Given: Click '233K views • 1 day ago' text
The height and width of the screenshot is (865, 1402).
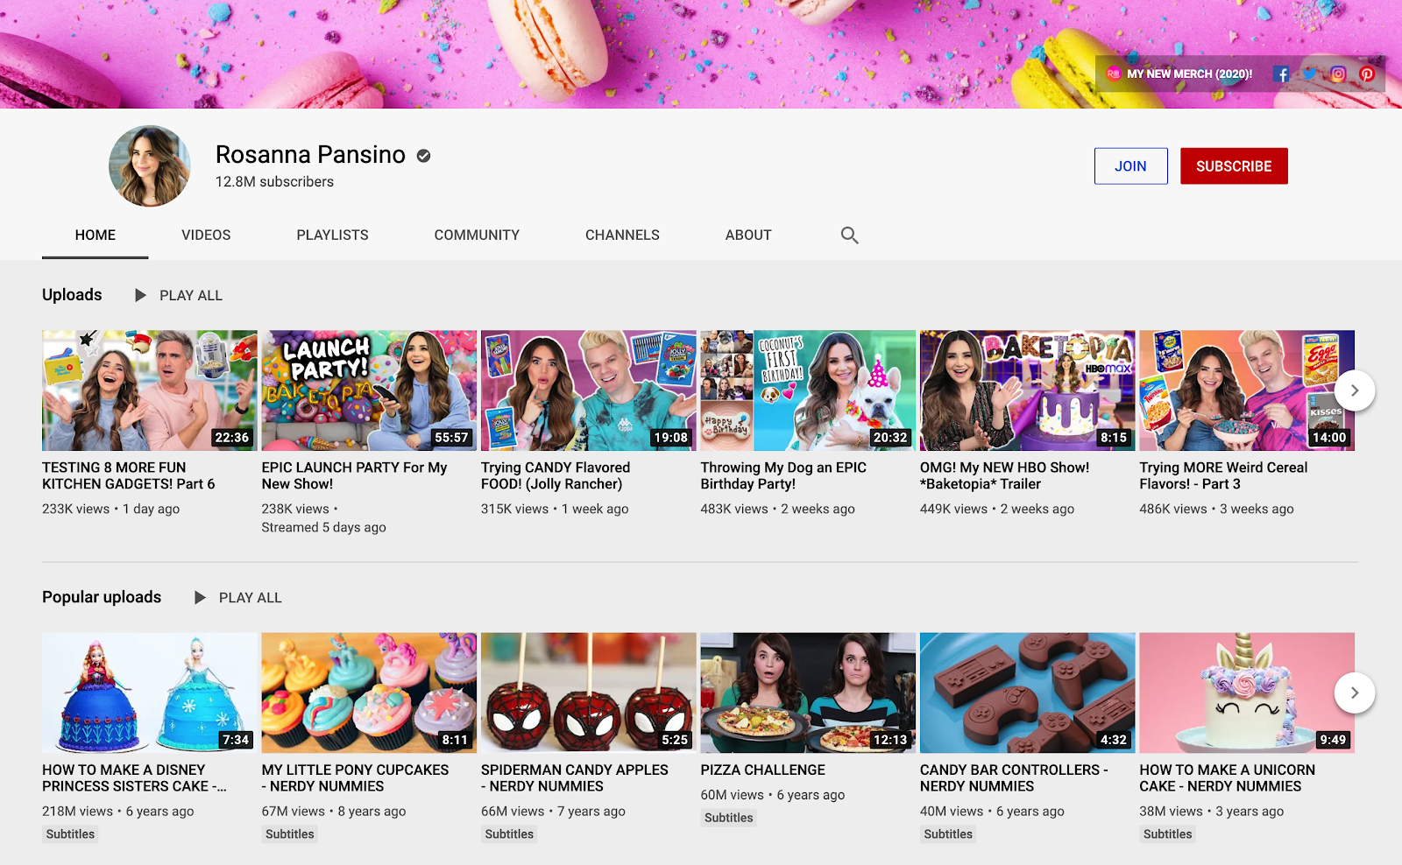Looking at the screenshot, I should (111, 509).
